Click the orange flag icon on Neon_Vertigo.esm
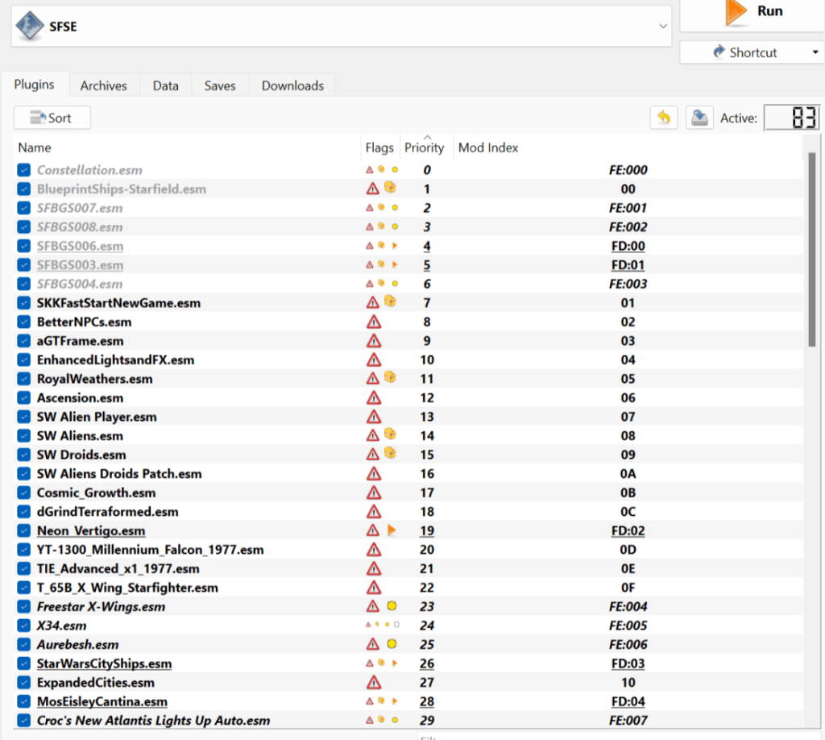Viewport: 825px width, 740px height. click(392, 530)
